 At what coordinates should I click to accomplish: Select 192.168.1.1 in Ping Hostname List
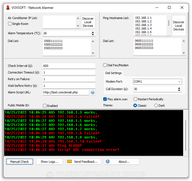143,18
